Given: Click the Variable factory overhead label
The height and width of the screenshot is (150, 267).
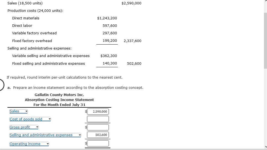Looking at the screenshot, I should point(34,33).
